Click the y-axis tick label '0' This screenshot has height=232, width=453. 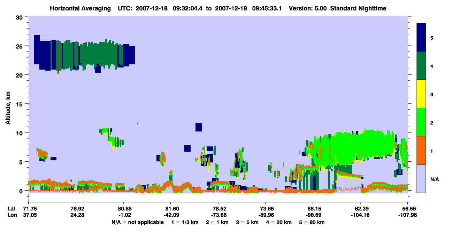pyautogui.click(x=22, y=191)
